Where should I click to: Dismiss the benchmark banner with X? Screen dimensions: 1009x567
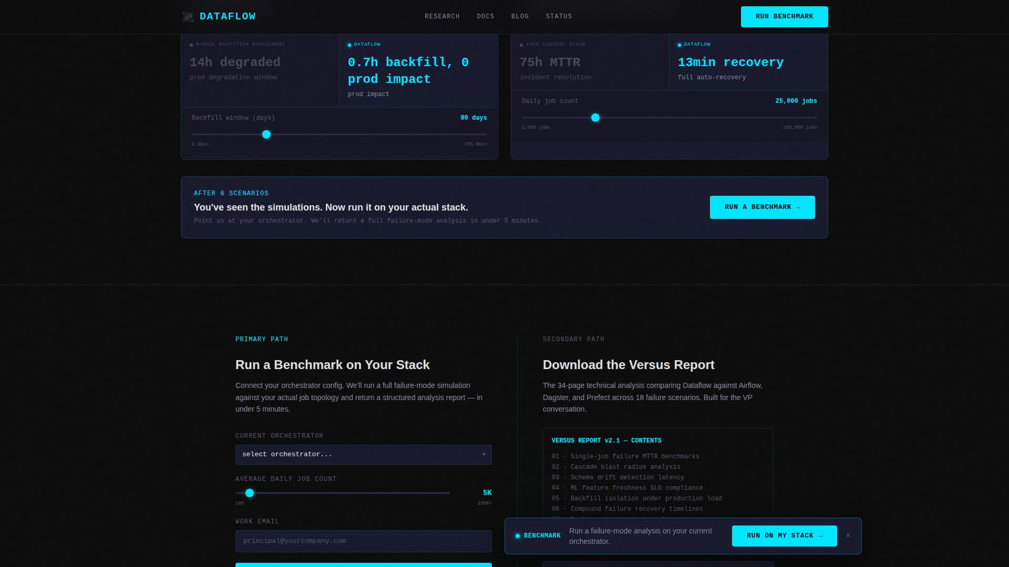pyautogui.click(x=848, y=536)
